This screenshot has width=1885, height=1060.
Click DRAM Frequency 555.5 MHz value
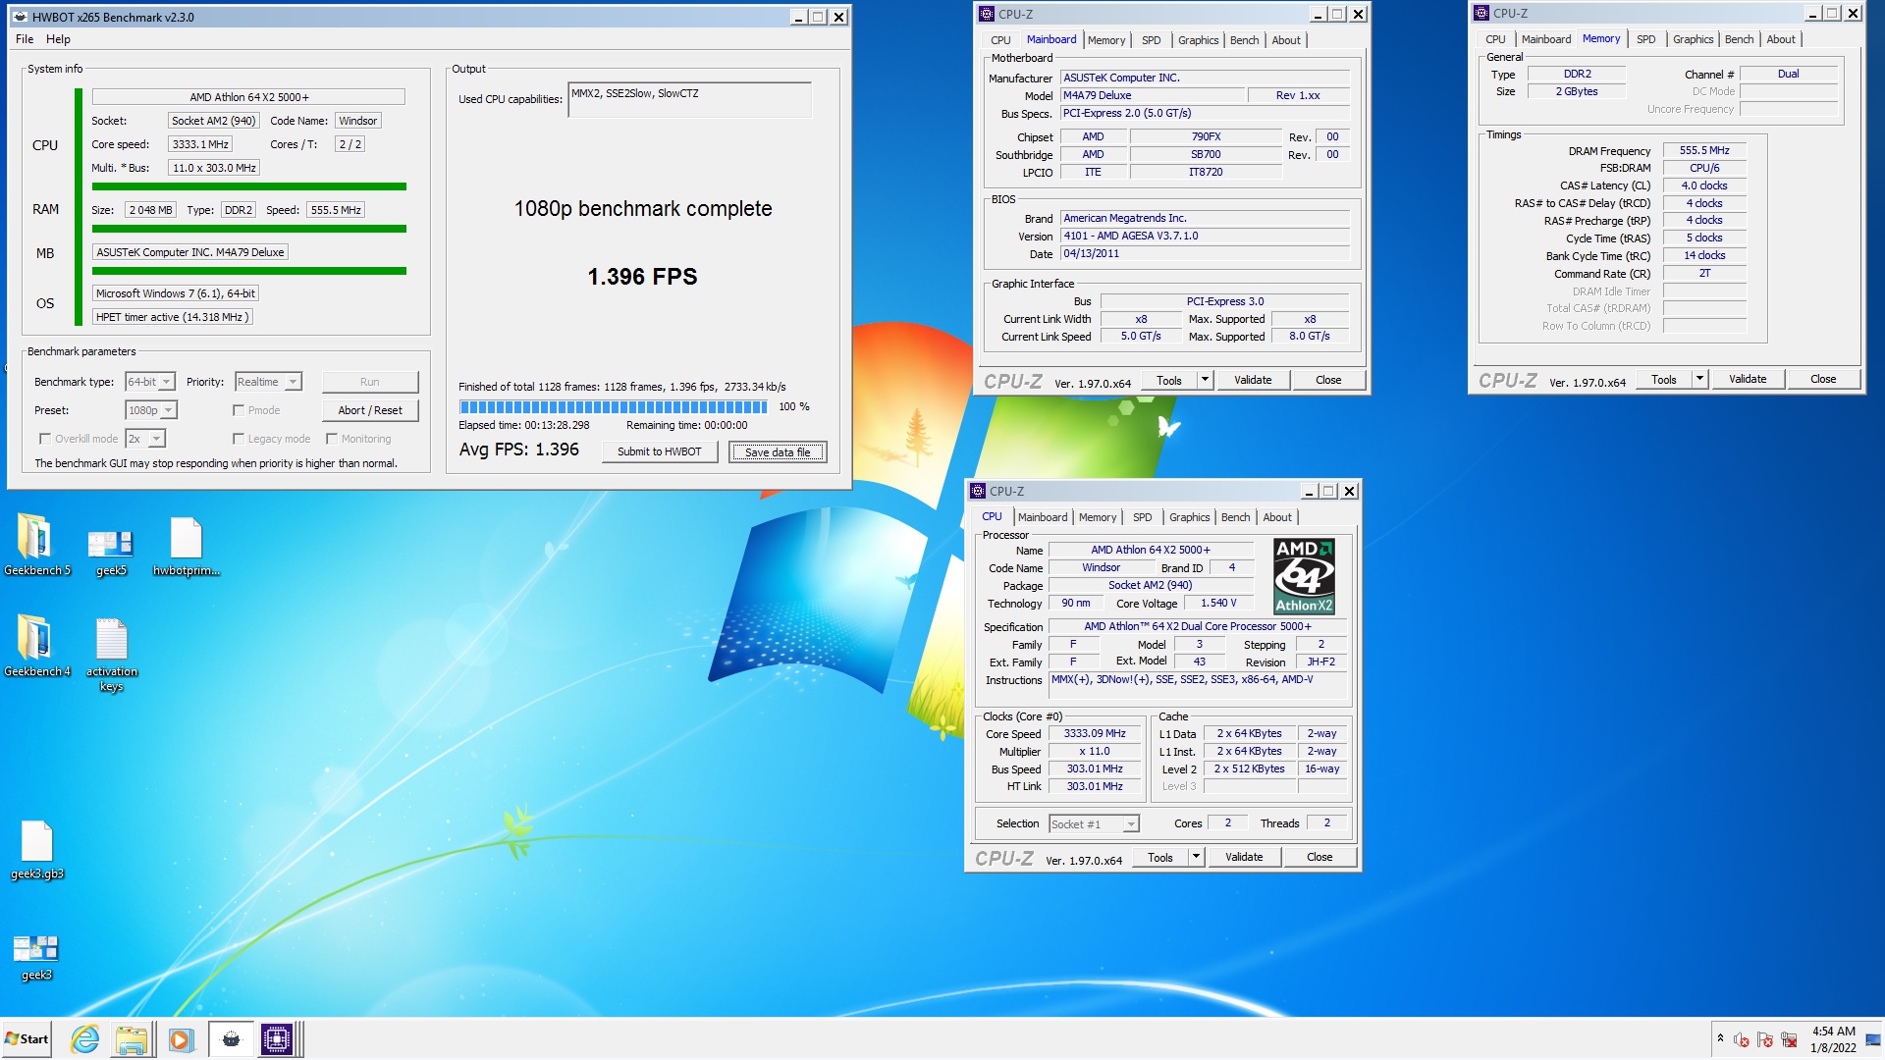point(1703,150)
